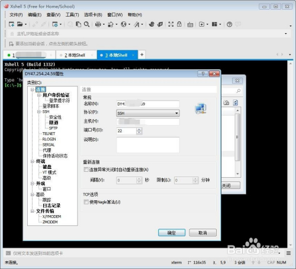
Task: Open the address bar dropdown arrow
Action: pos(286,34)
